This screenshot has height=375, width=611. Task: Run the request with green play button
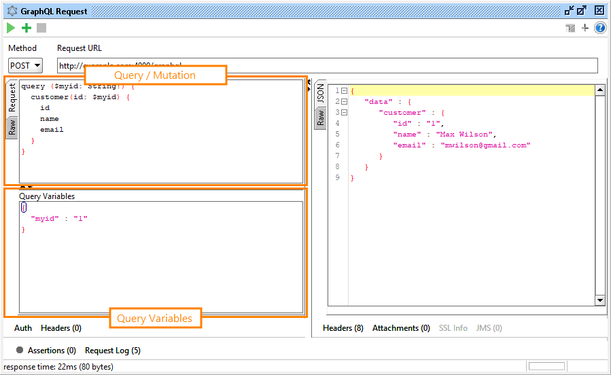coord(11,28)
